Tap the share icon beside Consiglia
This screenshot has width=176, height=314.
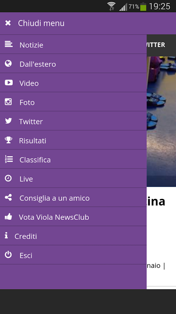click(8, 197)
